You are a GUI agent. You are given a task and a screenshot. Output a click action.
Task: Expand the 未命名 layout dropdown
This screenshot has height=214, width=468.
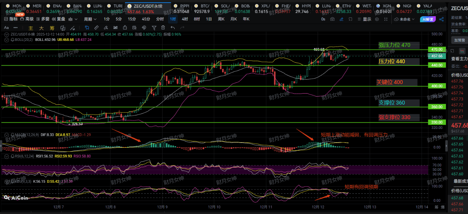click(x=405, y=19)
